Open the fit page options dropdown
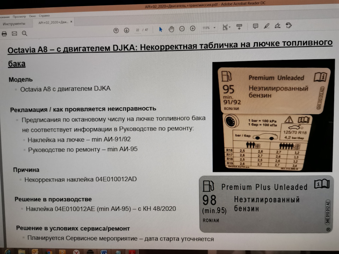This screenshot has height=254, width=339. click(x=226, y=27)
